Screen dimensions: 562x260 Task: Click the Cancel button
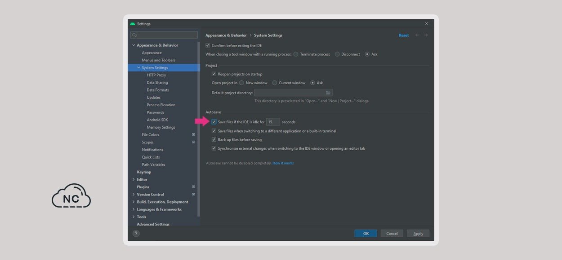point(392,234)
